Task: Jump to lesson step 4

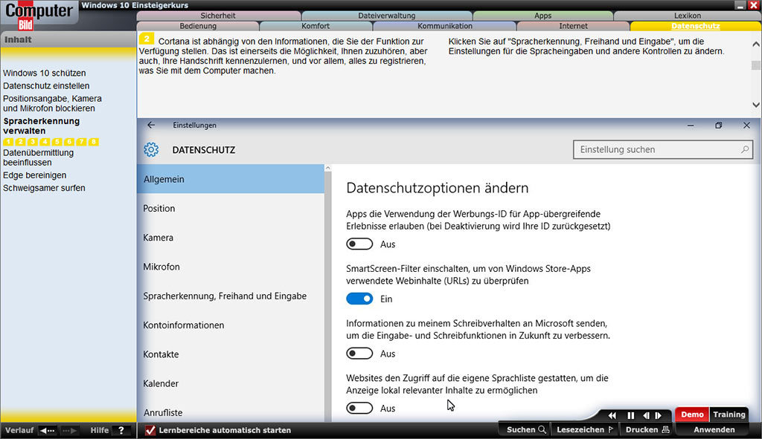Action: tap(45, 142)
